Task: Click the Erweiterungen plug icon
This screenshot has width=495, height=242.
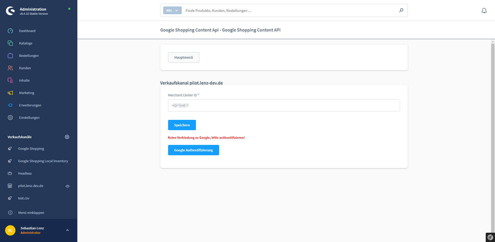Action: coord(10,105)
